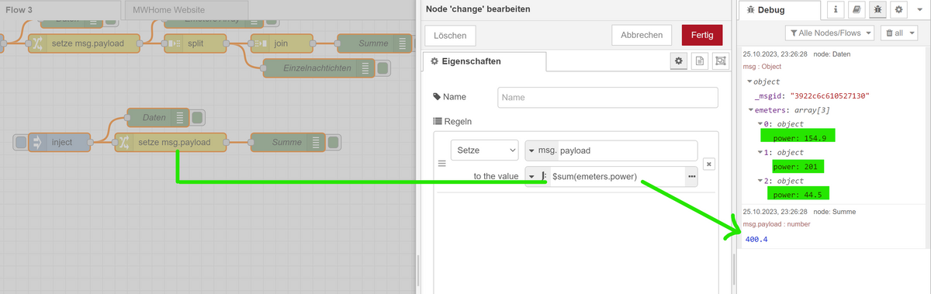Screen dimensions: 931x294
Task: Open the msg. property type dropdown
Action: click(x=541, y=150)
